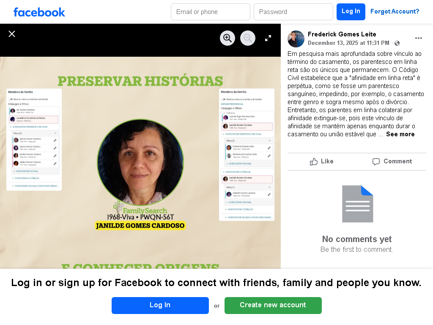Click the Comment speech bubble button
The width and height of the screenshot is (433, 325).
click(392, 161)
